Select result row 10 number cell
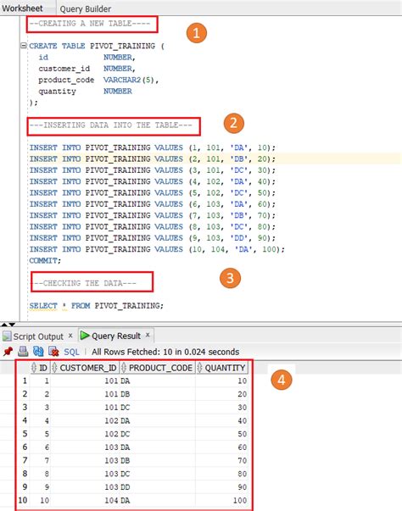Image resolution: width=402 pixels, height=511 pixels. pos(23,500)
